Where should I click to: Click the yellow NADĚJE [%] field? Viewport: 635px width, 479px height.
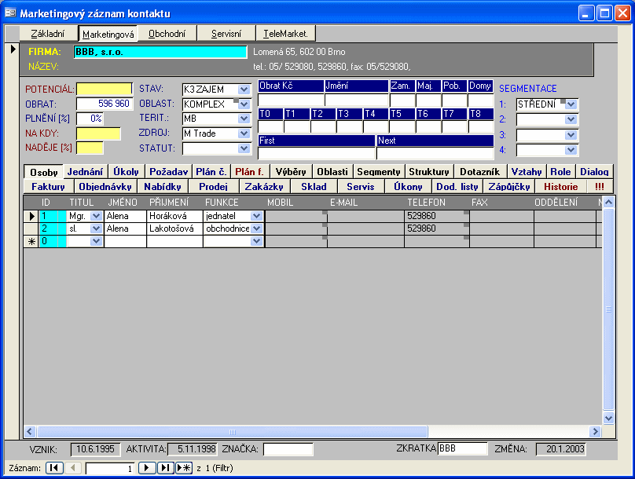pos(90,148)
